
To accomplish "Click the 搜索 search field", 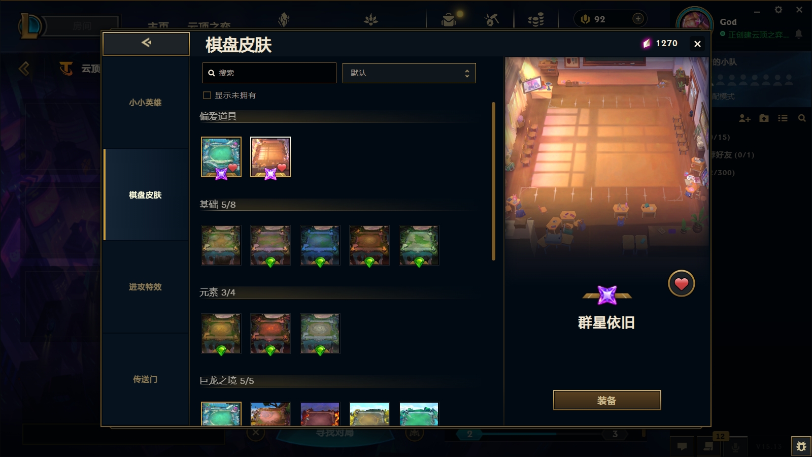I will click(x=269, y=73).
